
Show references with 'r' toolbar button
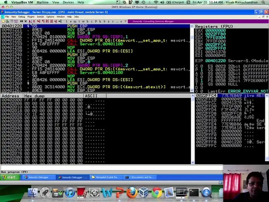point(113,21)
